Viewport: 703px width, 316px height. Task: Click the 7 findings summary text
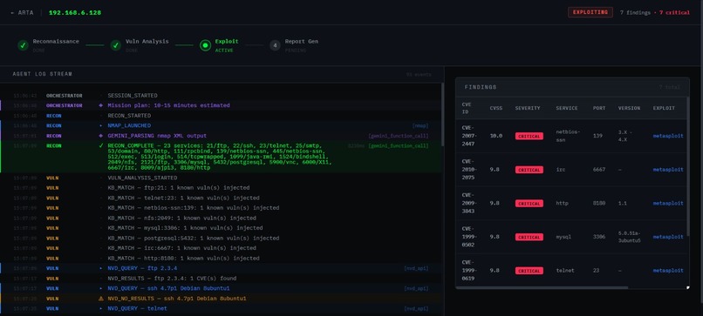coord(635,12)
